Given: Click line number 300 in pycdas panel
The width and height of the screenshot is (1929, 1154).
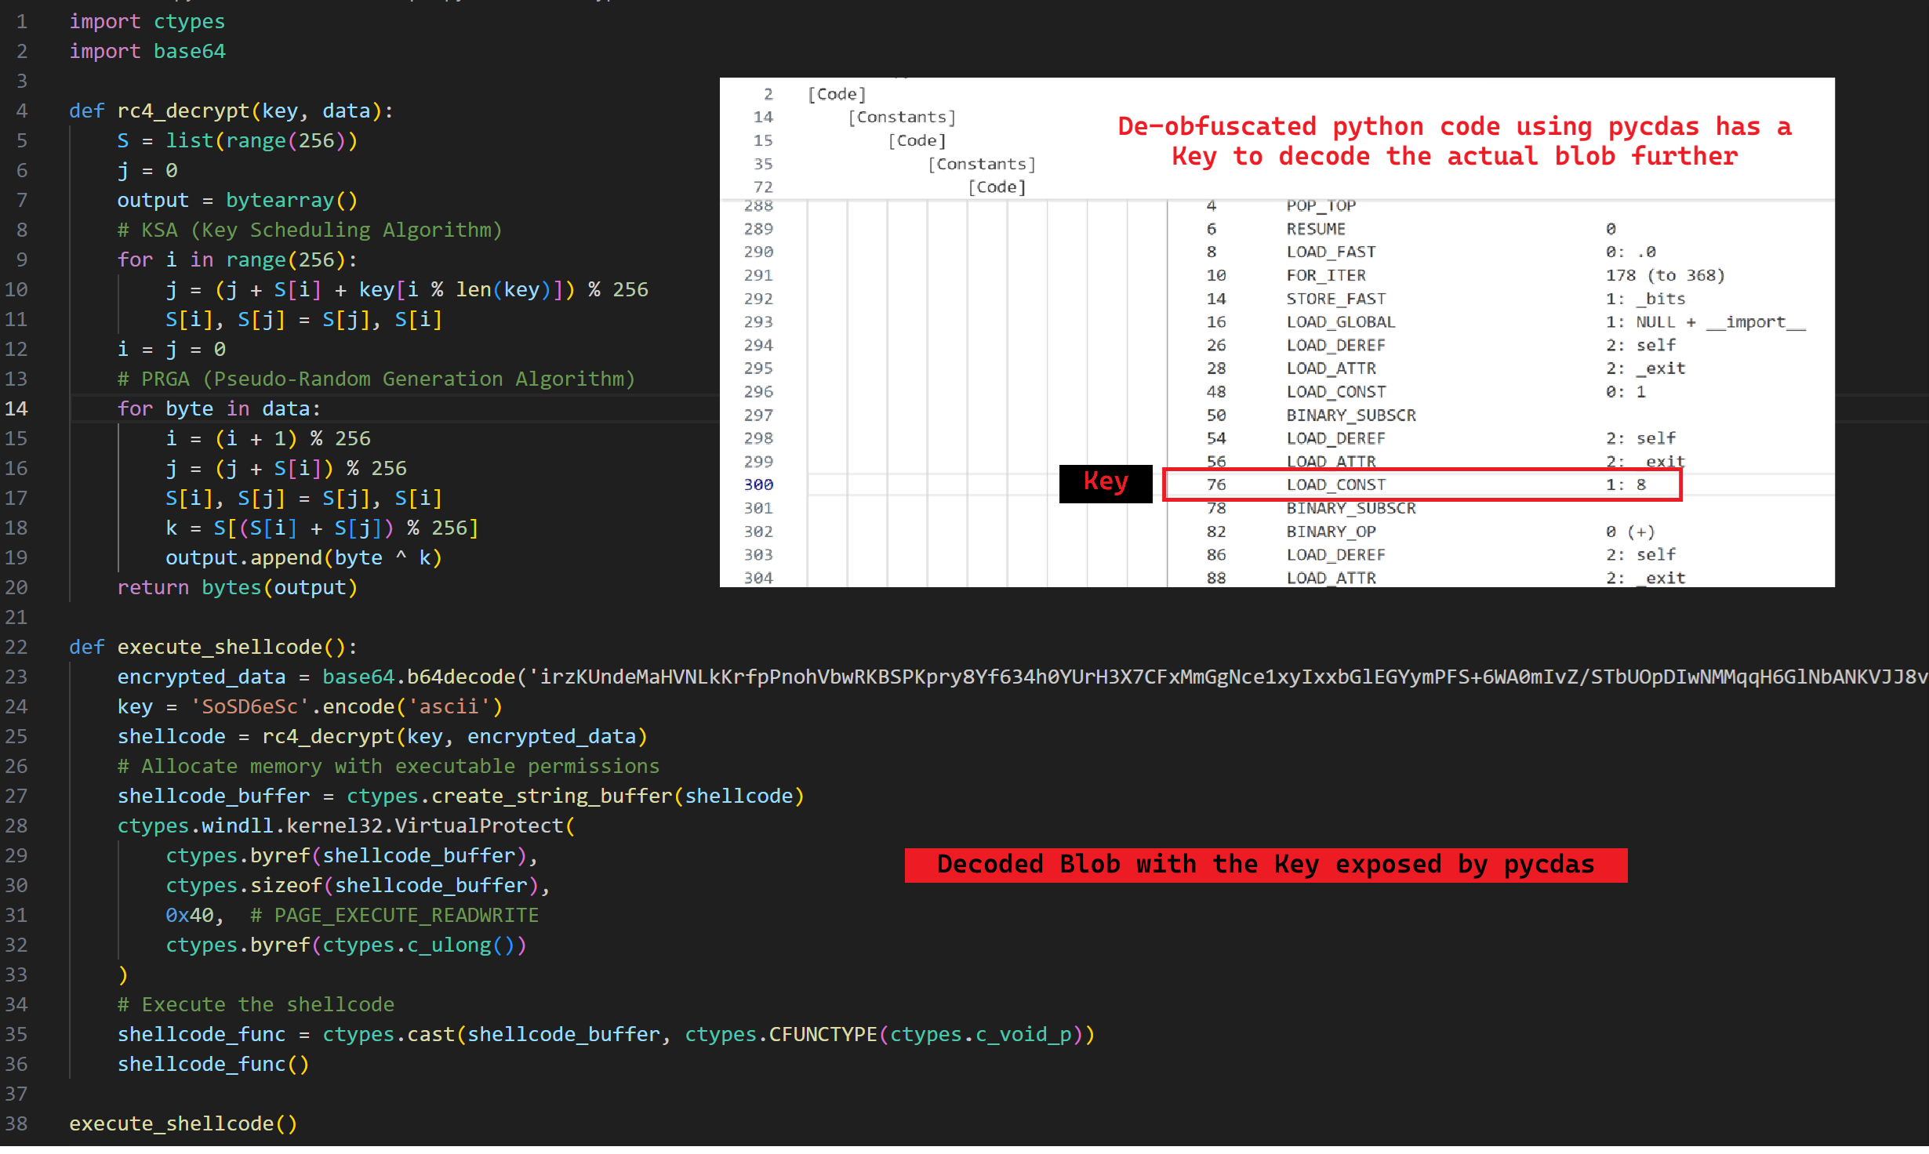Looking at the screenshot, I should [758, 484].
